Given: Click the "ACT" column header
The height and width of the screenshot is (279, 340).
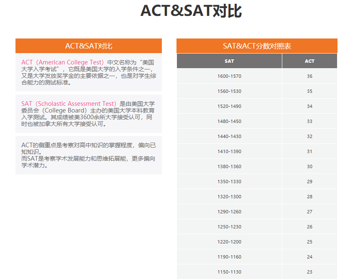Looking at the screenshot, I should (309, 61).
